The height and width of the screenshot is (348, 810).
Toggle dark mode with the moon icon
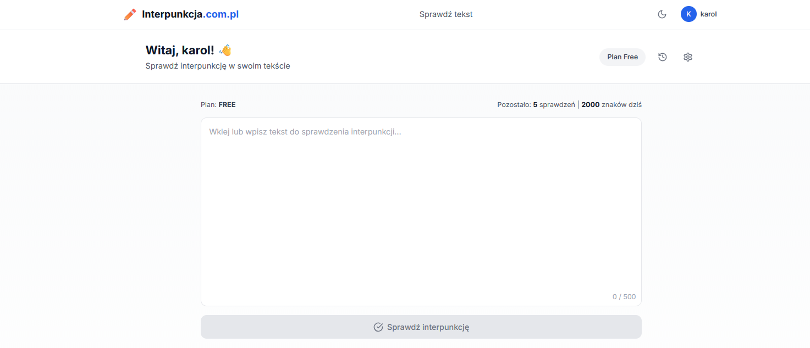[x=662, y=14]
